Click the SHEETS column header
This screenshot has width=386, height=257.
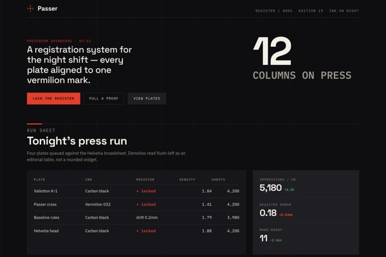click(x=218, y=179)
